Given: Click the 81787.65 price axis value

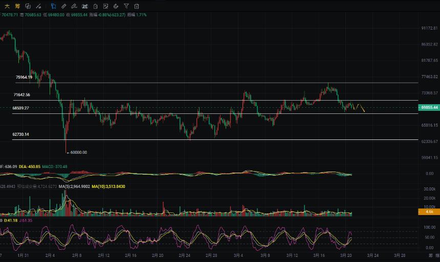Looking at the screenshot, I should tap(429, 60).
